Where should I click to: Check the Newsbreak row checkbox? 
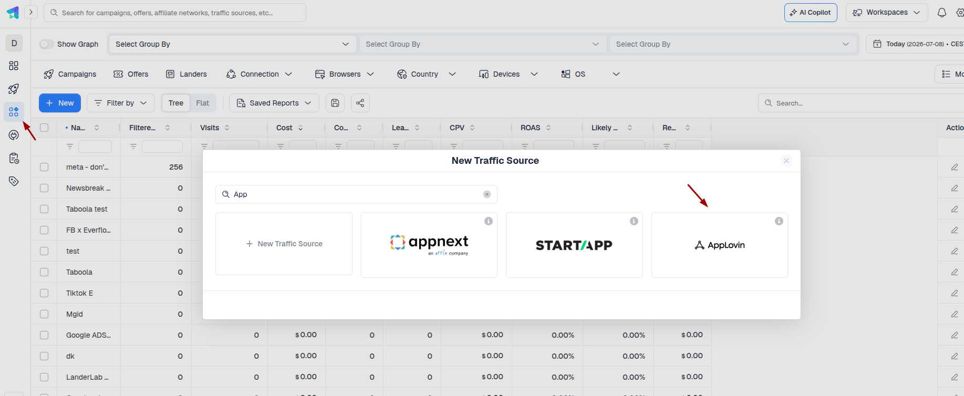point(44,188)
